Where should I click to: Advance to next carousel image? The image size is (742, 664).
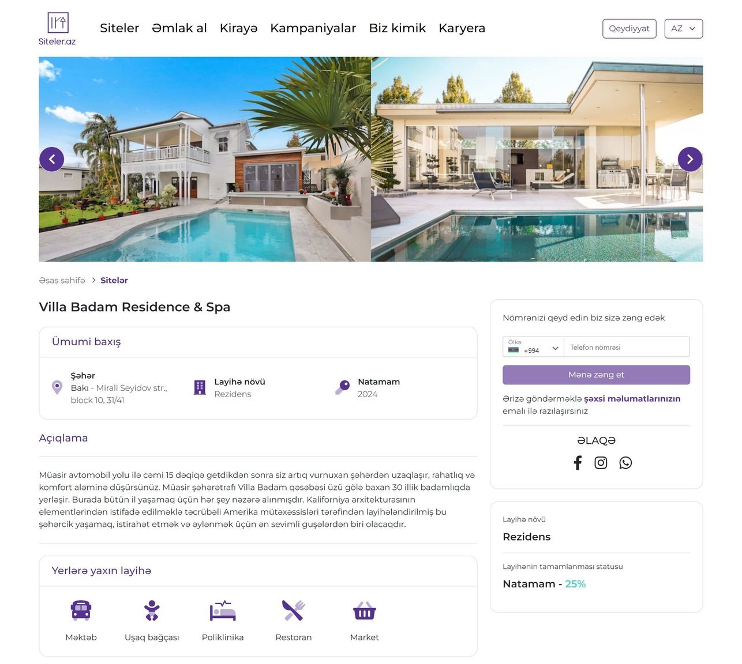pyautogui.click(x=690, y=159)
